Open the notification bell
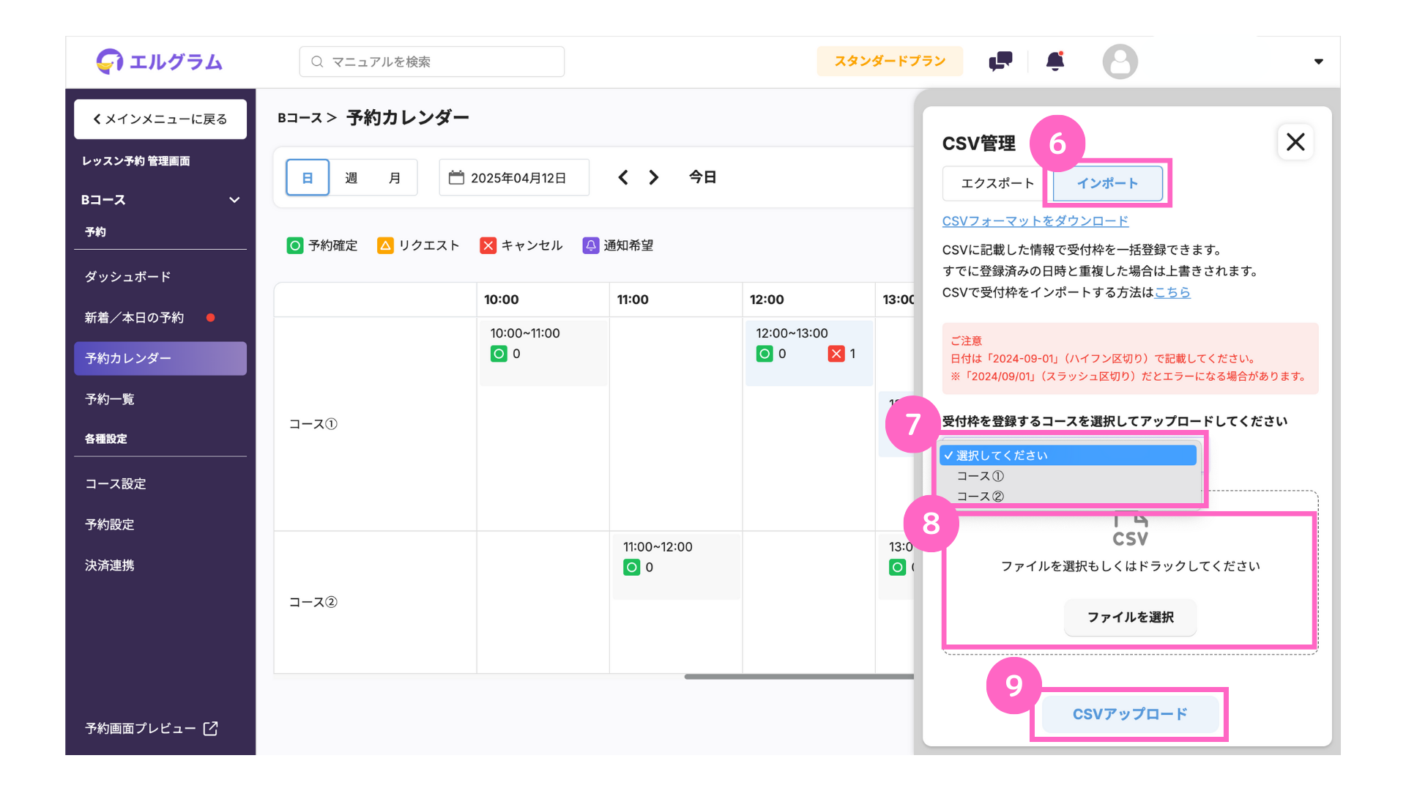This screenshot has height=791, width=1406. [x=1054, y=62]
